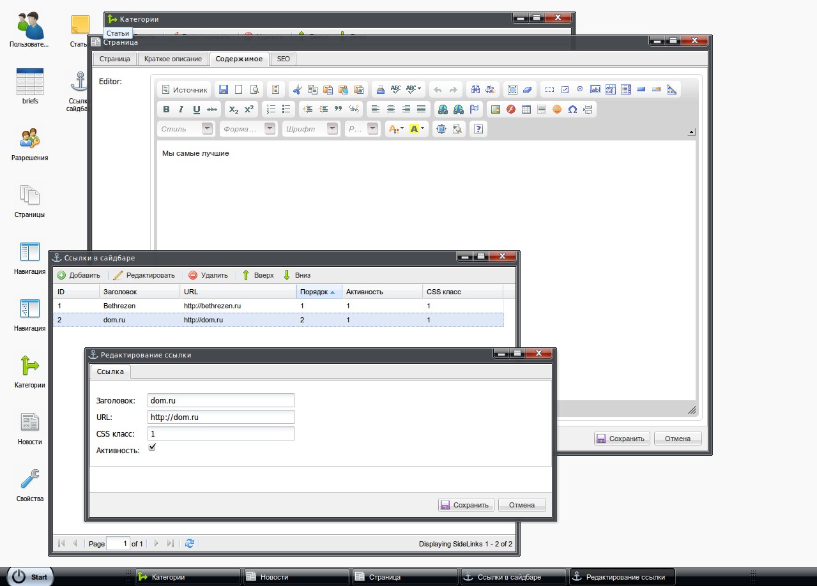Click Удалить in the sidebar links toolbar
817x586 pixels.
(208, 275)
